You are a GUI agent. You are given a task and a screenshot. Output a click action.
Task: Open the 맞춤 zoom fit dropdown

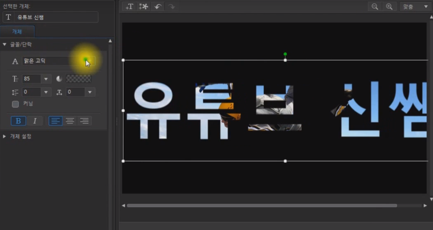415,7
